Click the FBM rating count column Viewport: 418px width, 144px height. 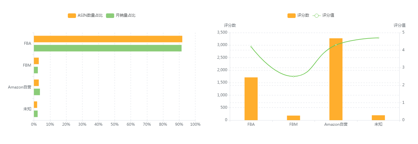point(294,118)
